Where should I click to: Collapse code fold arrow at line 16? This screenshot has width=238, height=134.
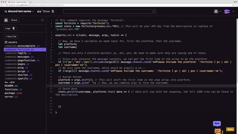pos(53,71)
